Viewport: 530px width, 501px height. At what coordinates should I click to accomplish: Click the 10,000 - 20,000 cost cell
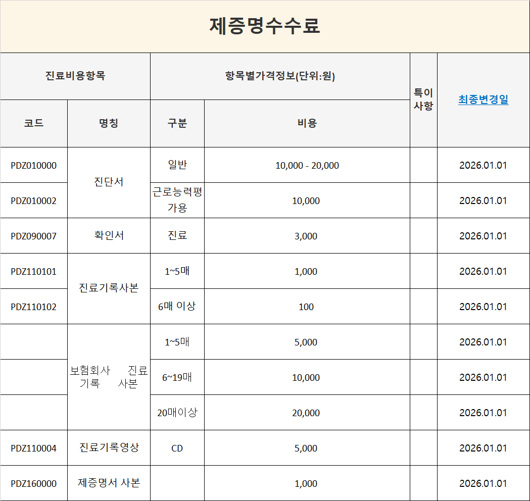307,165
